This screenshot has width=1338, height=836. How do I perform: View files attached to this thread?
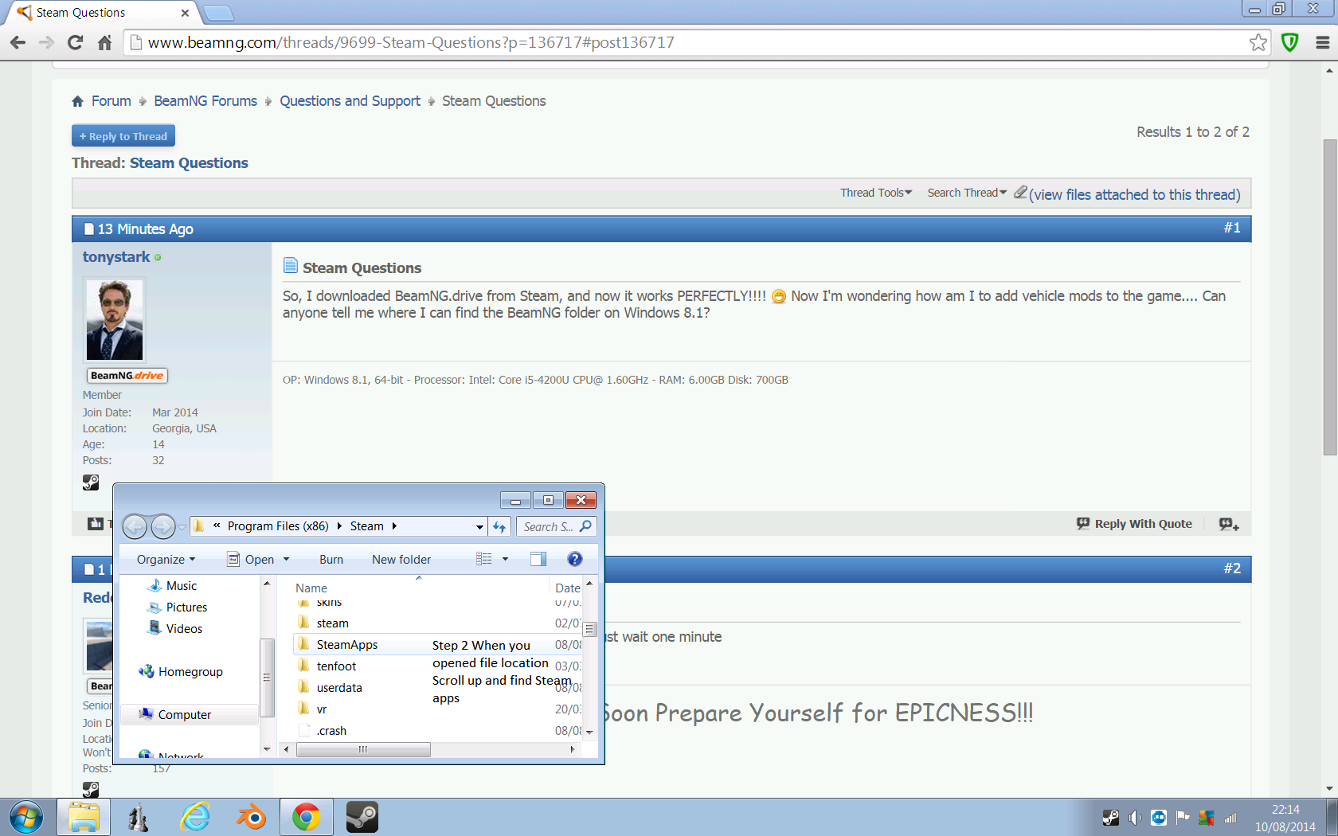[1134, 195]
